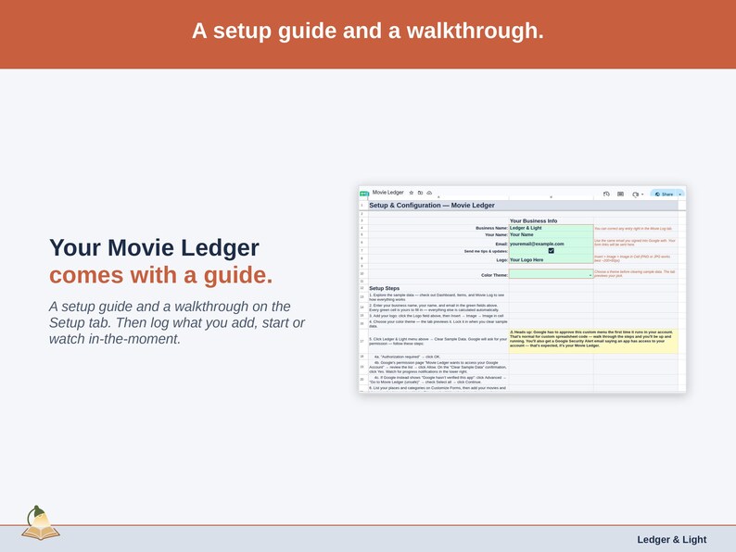Open the comments icon in the header
736x552 pixels.
pyautogui.click(x=620, y=194)
